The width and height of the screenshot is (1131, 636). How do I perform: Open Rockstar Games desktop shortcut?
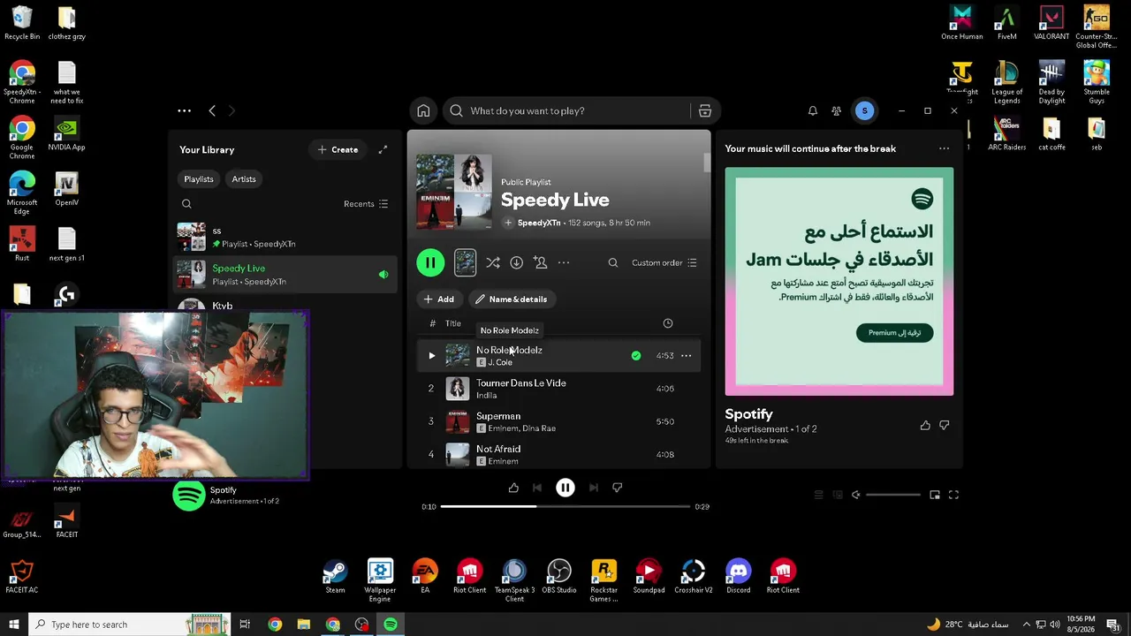pos(604,582)
